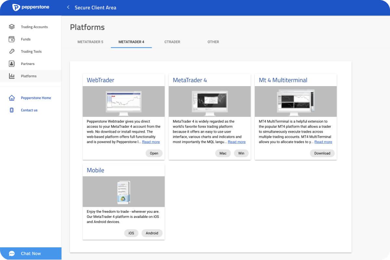Click the Contact us link

point(29,110)
